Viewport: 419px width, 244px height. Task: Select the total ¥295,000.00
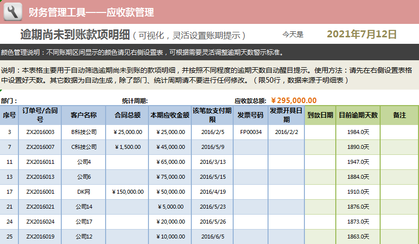point(293,101)
